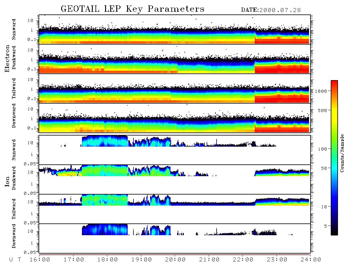Click the Electron Duskward spectrogram panel
The image size is (344, 265).
(175, 59)
